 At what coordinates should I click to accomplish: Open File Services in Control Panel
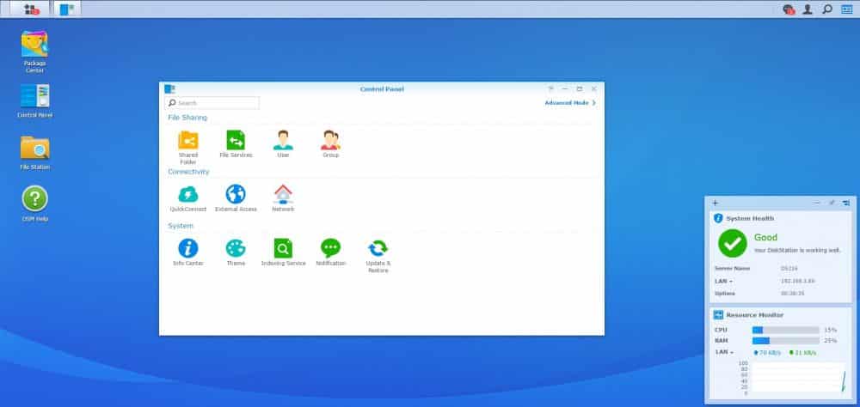(x=236, y=144)
